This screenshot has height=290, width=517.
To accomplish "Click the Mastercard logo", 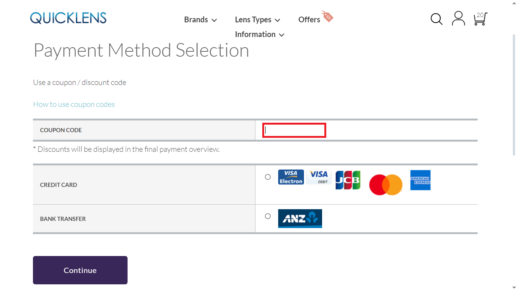I will [386, 185].
